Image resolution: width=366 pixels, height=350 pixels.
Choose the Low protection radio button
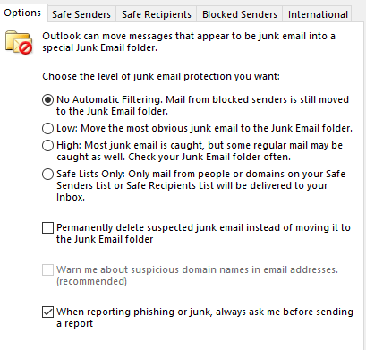47,128
